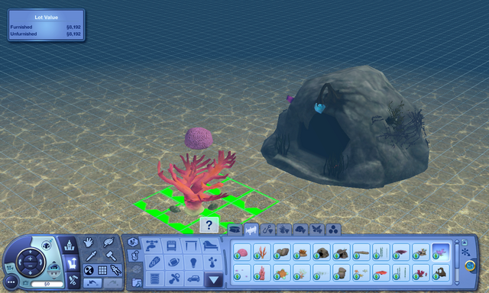Click the question mark help button
Image resolution: width=489 pixels, height=293 pixels.
click(x=209, y=225)
